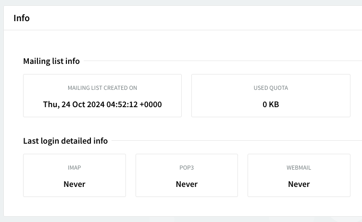This screenshot has width=362, height=222.
Task: Click the POP3 label
Action: (x=187, y=168)
